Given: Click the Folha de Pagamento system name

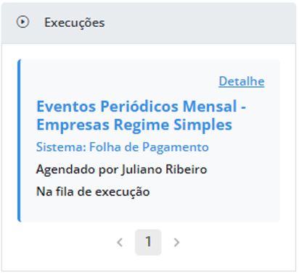Looking at the screenshot, I should [x=149, y=147].
